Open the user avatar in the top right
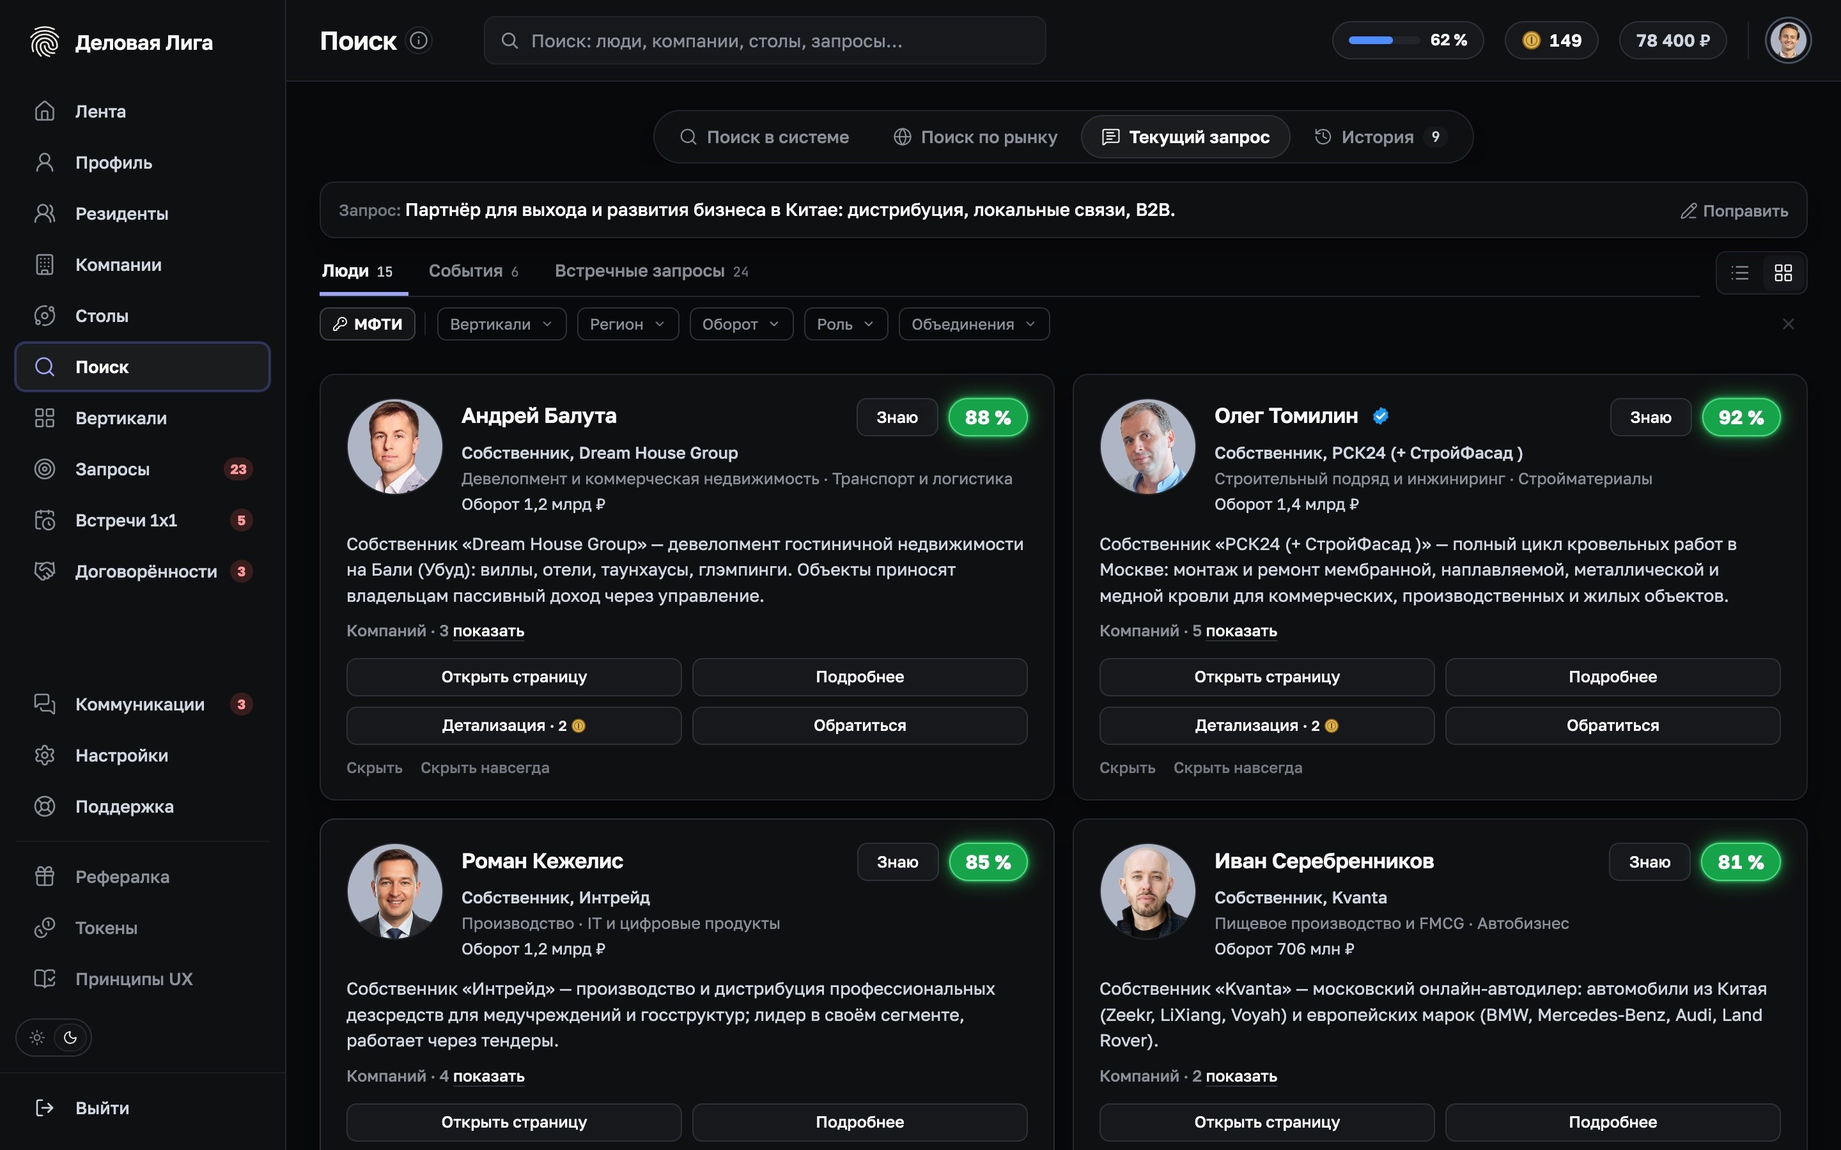The width and height of the screenshot is (1841, 1150). click(x=1788, y=40)
